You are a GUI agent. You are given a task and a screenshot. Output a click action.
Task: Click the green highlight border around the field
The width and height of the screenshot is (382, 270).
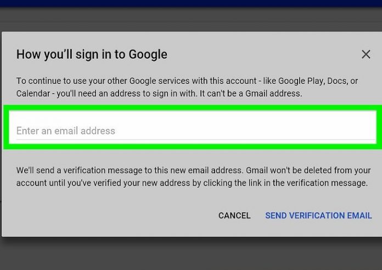coord(193,108)
